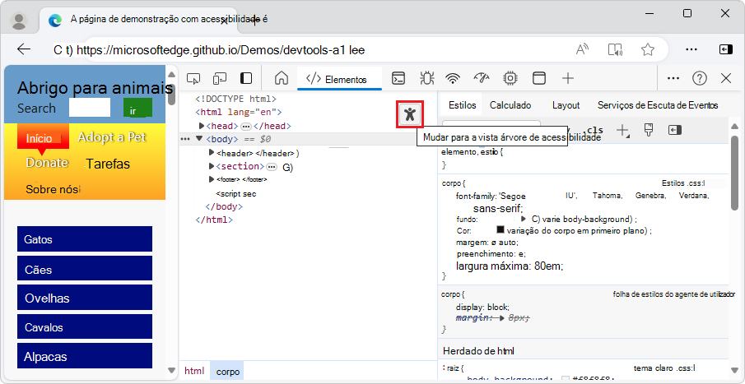Expand the footer node
The height and width of the screenshot is (384, 745).
(212, 179)
